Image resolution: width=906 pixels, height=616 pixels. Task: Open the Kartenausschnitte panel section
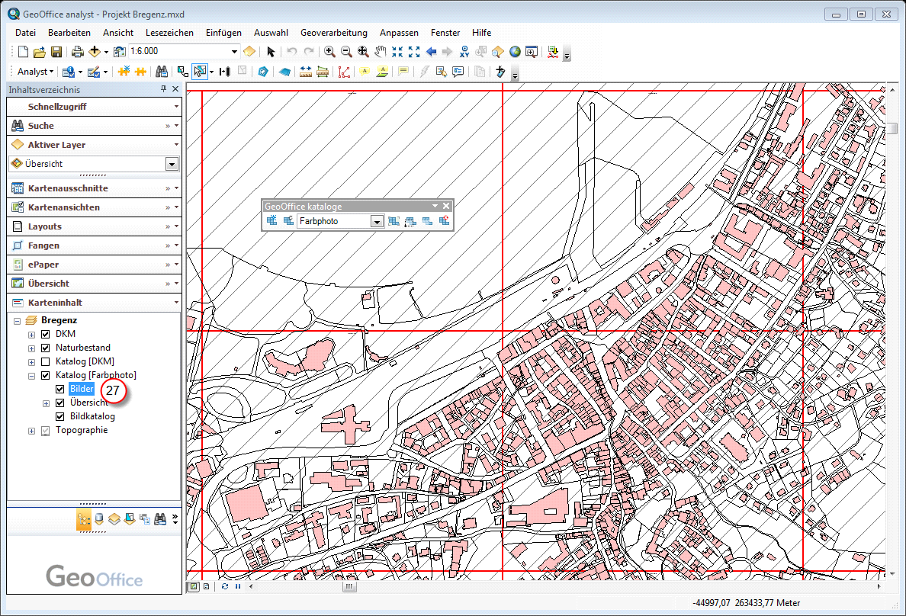point(68,188)
